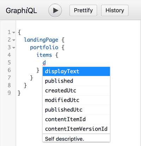This screenshot has height=146, width=141.
Task: Click the Prettify button
Action: tap(83, 11)
